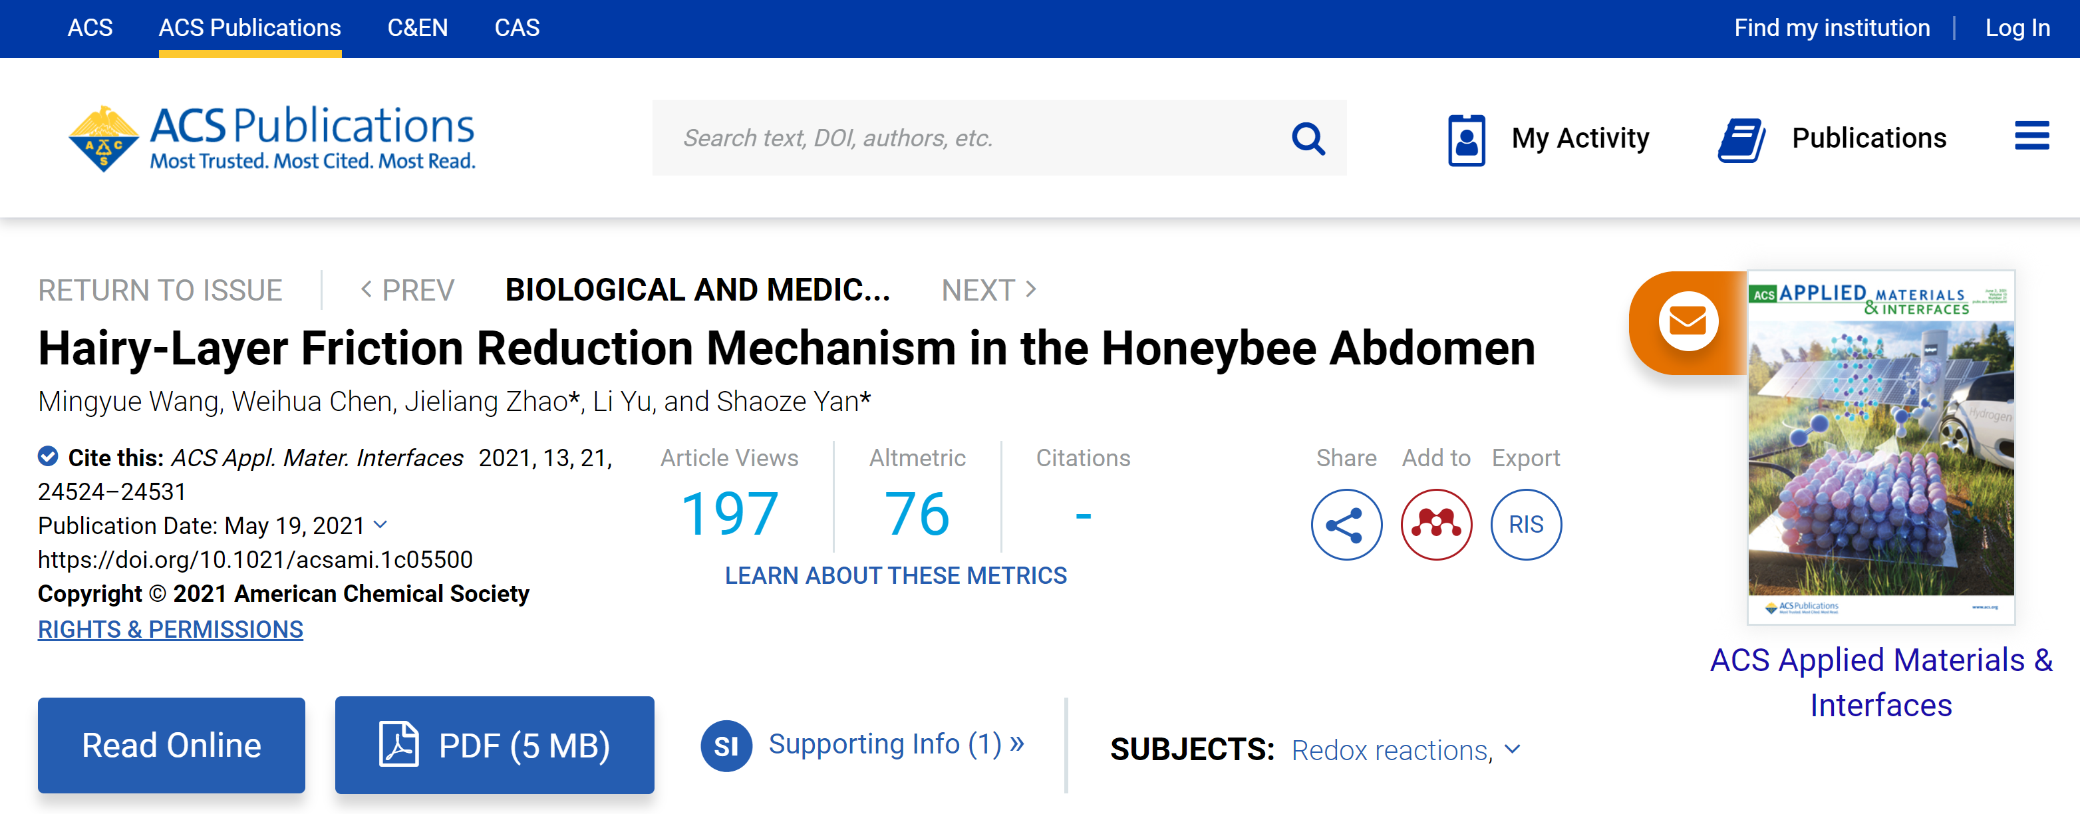Download the PDF (5 MB)
This screenshot has height=814, width=2080.
(x=494, y=745)
